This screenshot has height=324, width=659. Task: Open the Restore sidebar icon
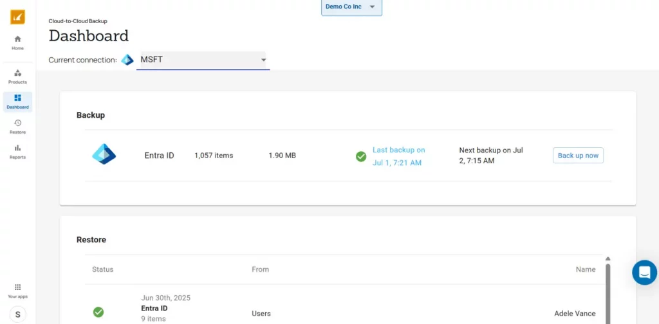(17, 127)
